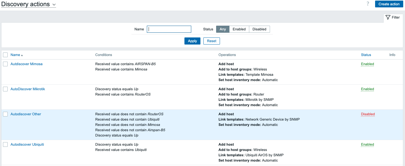Check the Autodiscover Ubiquiti row checkbox
Screen dimensions: 405x166
tap(5, 144)
